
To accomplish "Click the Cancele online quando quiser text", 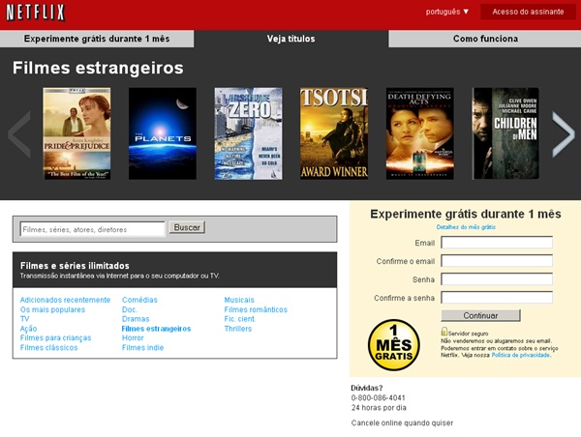I will click(x=402, y=422).
